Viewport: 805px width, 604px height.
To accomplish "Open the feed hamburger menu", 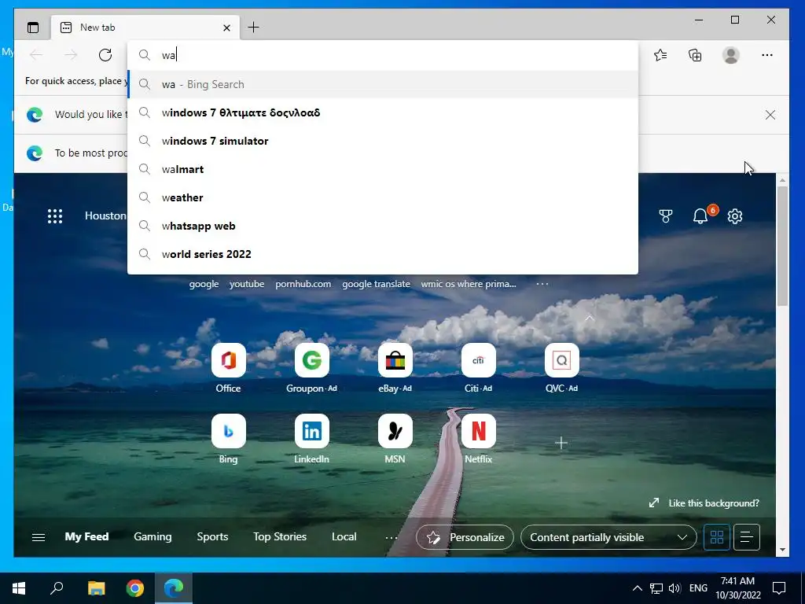I will pos(39,537).
